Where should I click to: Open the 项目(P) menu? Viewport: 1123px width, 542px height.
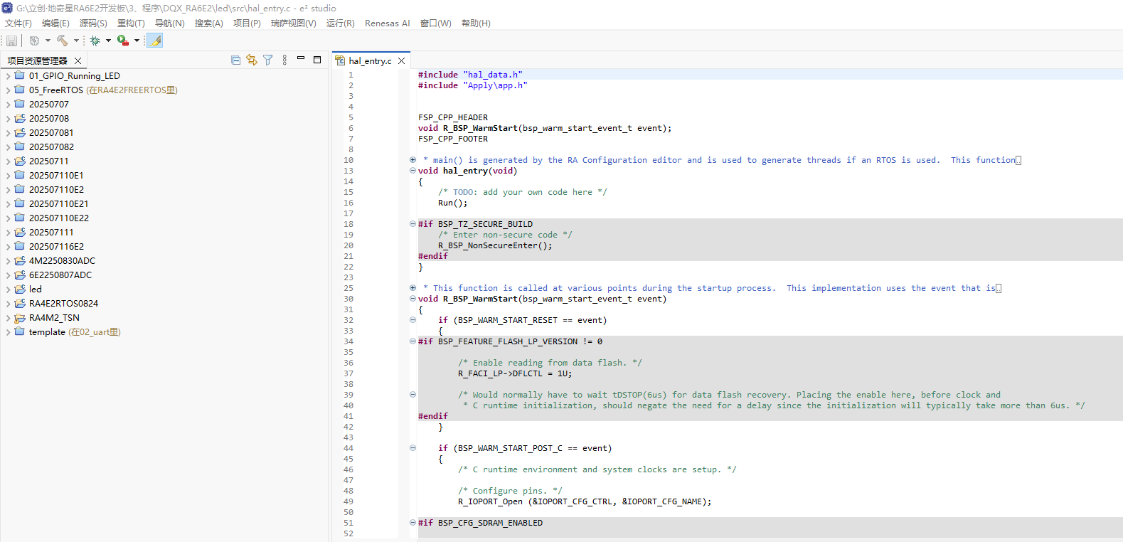(x=247, y=23)
